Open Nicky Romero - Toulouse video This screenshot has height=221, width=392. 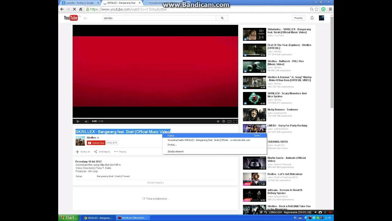[x=283, y=110]
